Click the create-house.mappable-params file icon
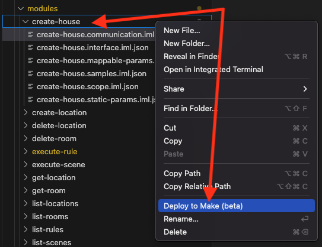Image resolution: width=322 pixels, height=247 pixels. point(31,61)
